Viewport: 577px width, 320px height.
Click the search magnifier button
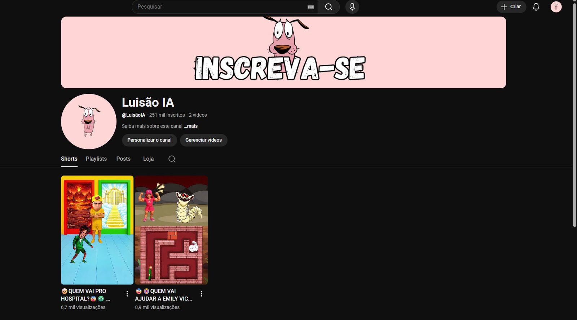coord(329,7)
